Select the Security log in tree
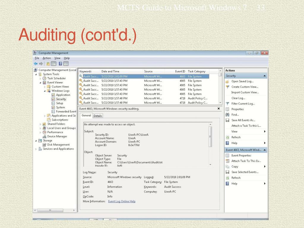 61,99
